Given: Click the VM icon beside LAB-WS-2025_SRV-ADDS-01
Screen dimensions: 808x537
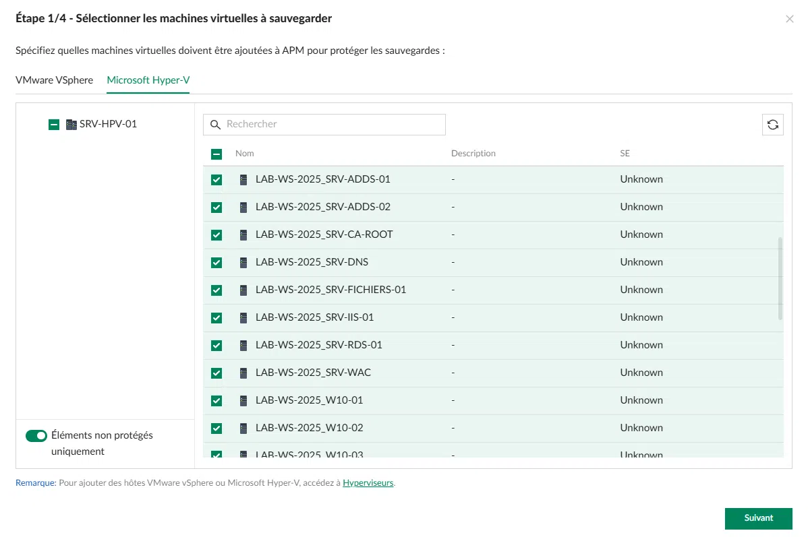Looking at the screenshot, I should (243, 180).
